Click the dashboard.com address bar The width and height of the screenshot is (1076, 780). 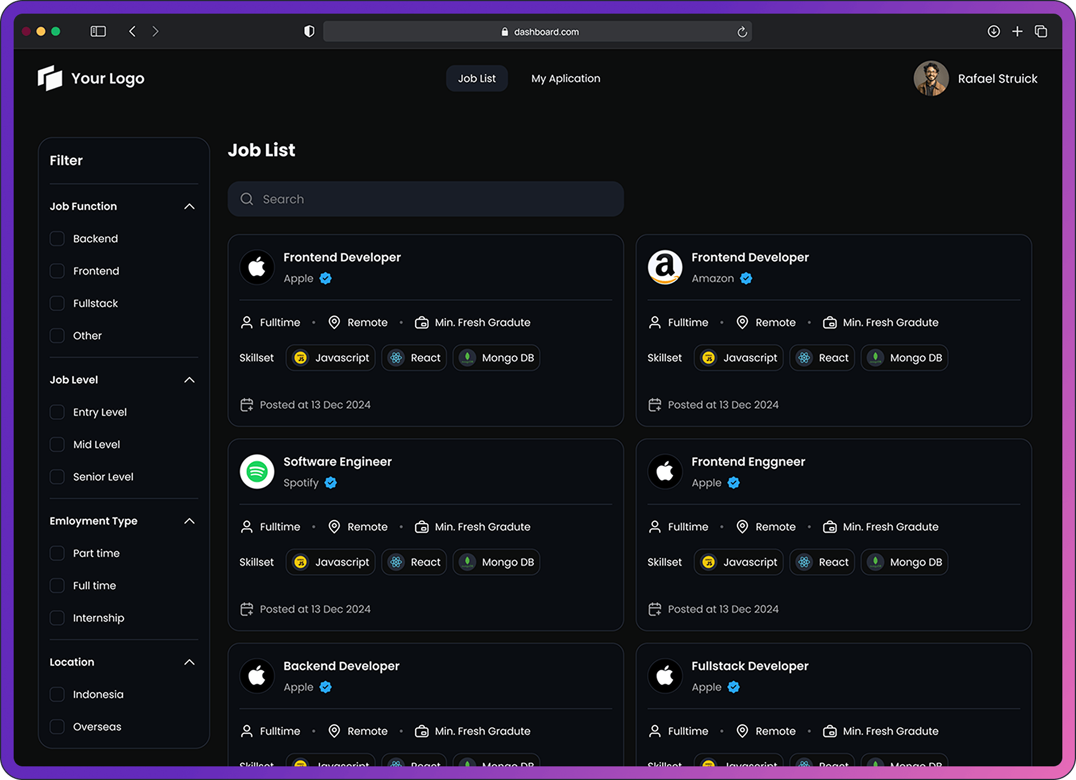coord(537,31)
